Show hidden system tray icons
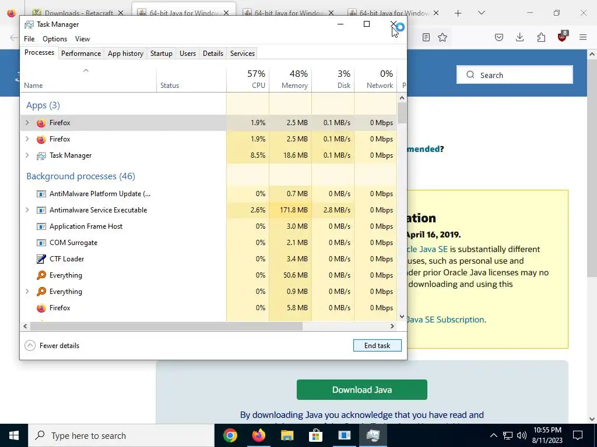This screenshot has width=597, height=447. pos(493,435)
